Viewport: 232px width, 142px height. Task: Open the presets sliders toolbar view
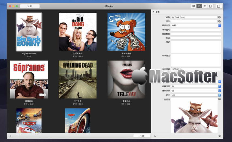point(193,6)
